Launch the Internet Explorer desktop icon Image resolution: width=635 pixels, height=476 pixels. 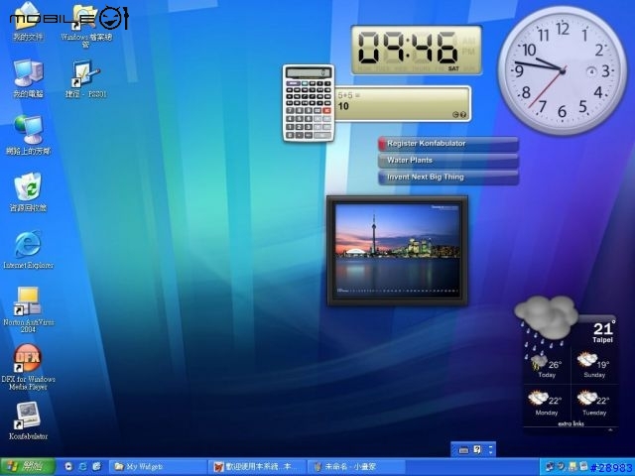[29, 249]
